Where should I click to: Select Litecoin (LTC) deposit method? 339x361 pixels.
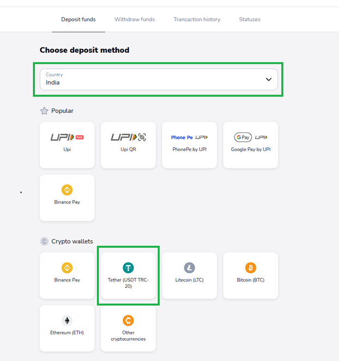click(189, 275)
